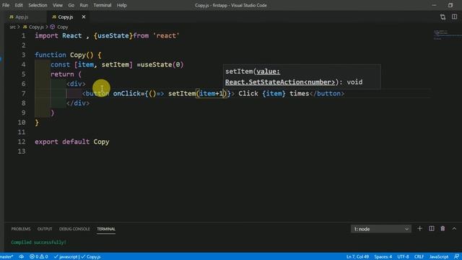462x260 pixels.
Task: Click the feedback icon in status bar
Action: (456, 256)
